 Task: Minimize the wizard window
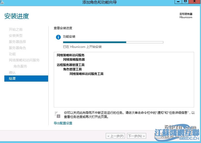(x=178, y=2)
